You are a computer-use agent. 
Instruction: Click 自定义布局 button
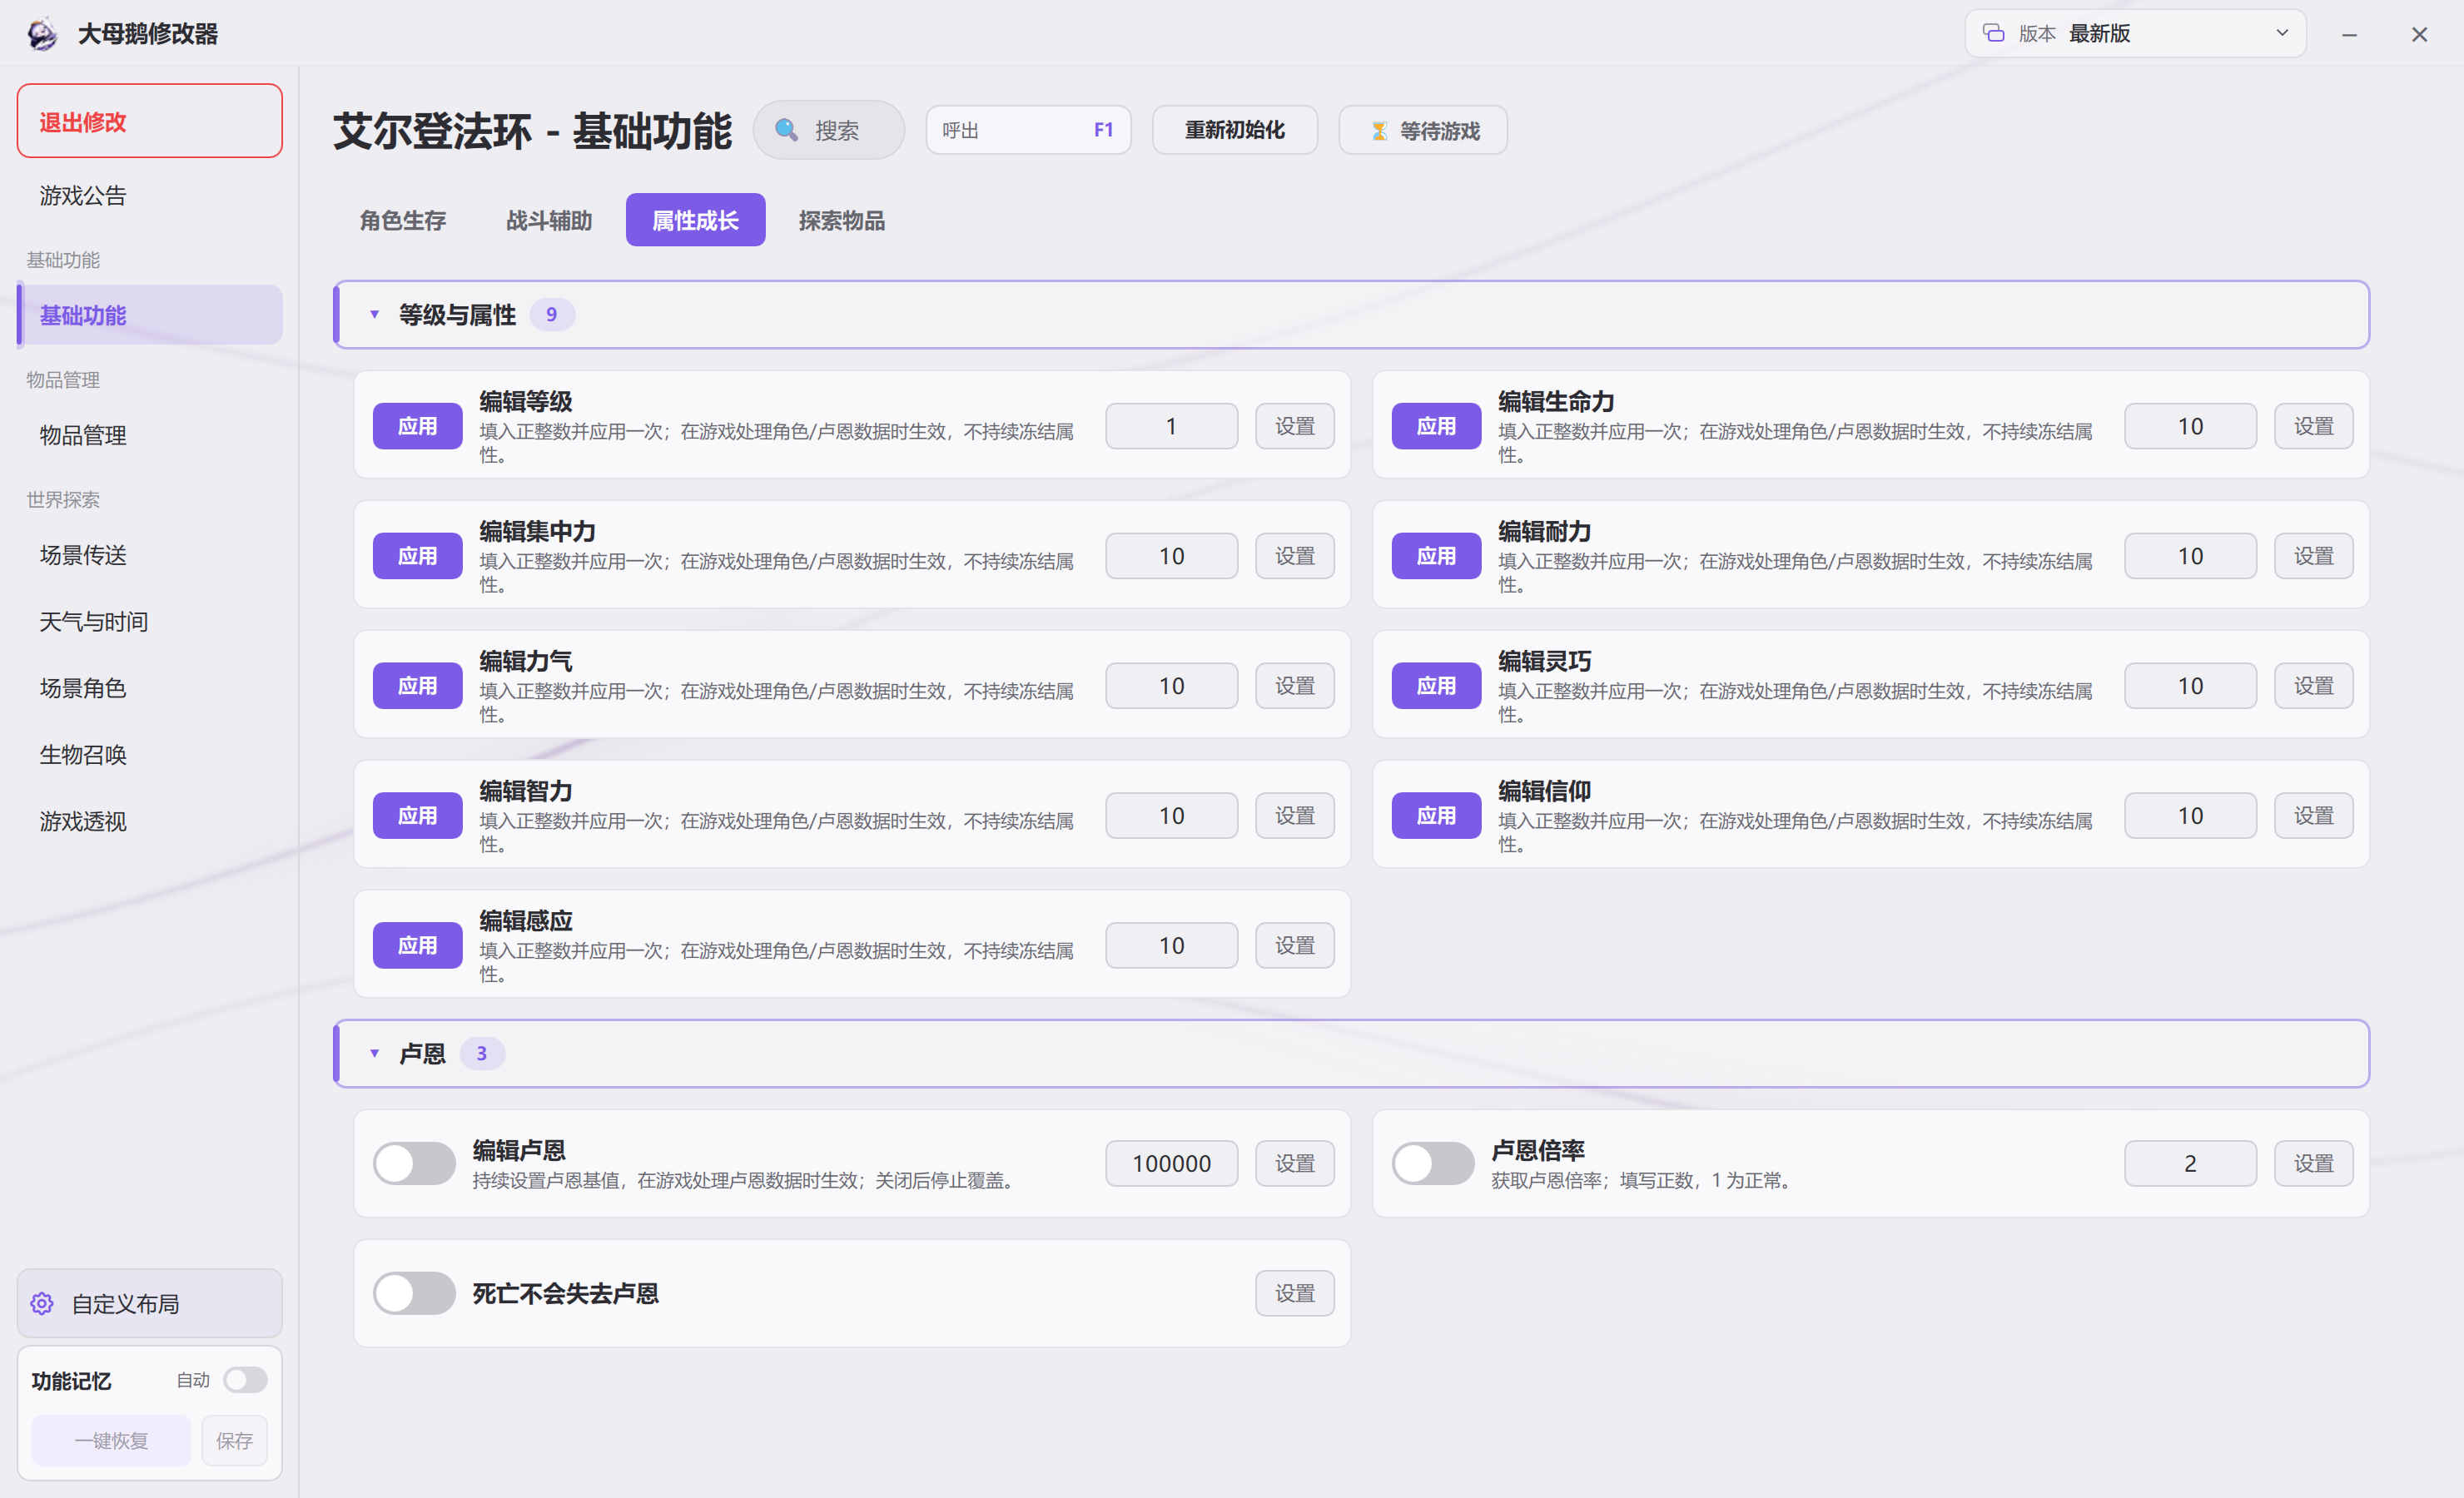[x=150, y=1304]
